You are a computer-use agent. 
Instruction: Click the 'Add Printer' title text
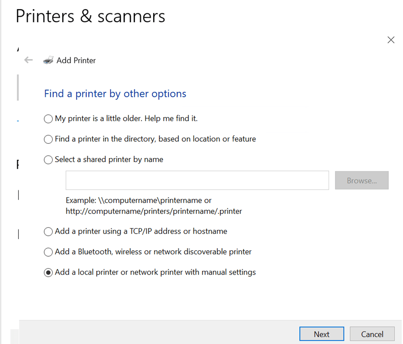76,61
